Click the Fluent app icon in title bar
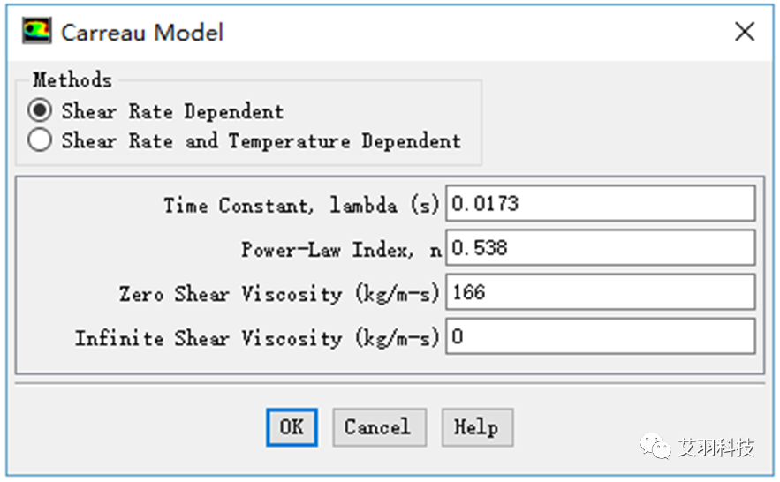The width and height of the screenshot is (780, 482). [36, 31]
